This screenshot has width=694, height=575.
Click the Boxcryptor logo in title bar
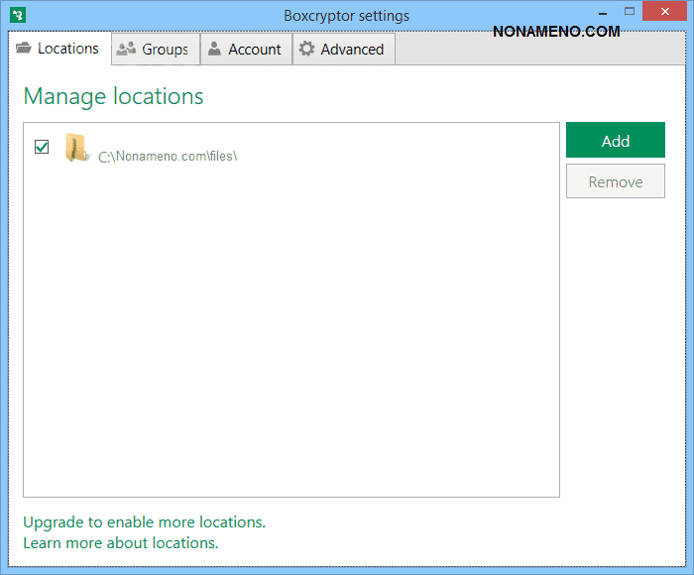click(17, 16)
